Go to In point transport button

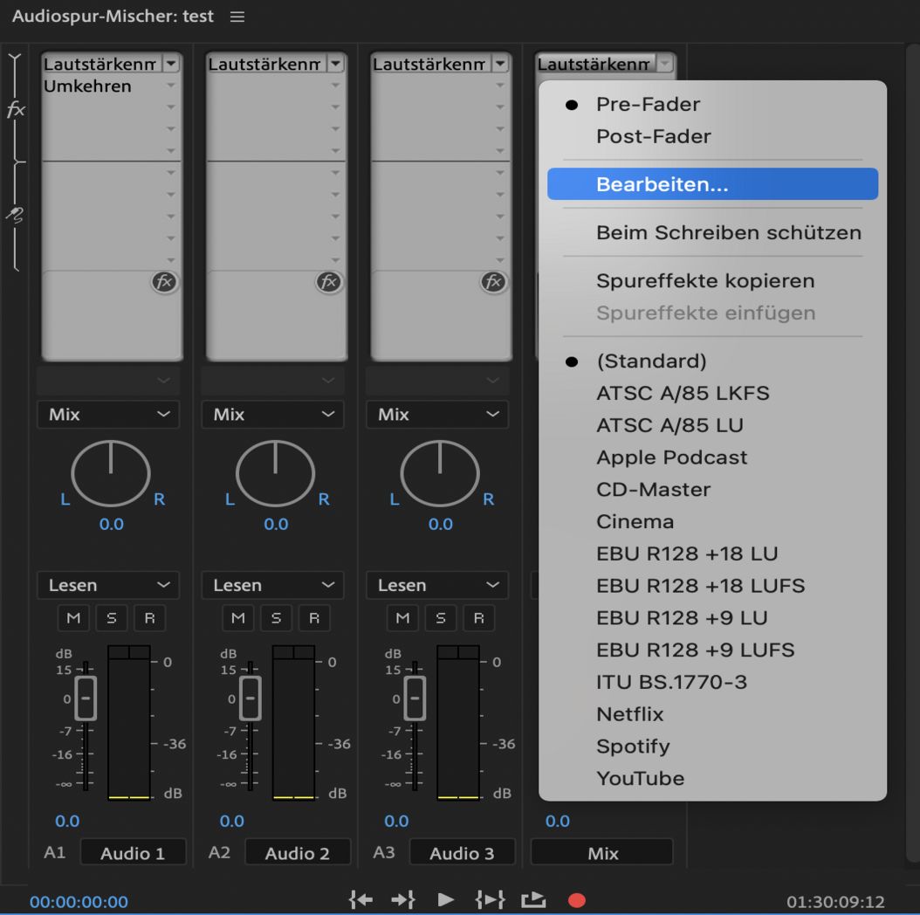click(360, 899)
